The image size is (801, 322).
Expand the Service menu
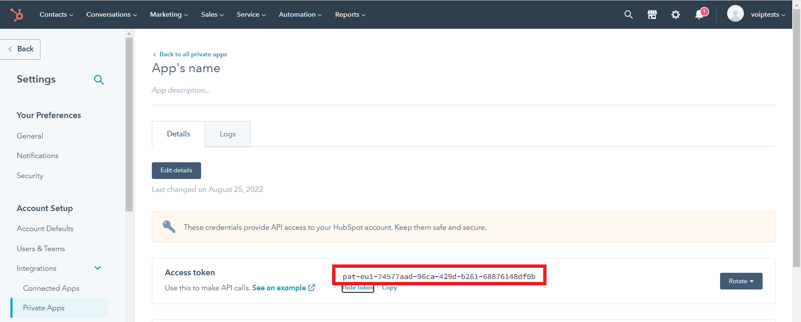point(251,15)
